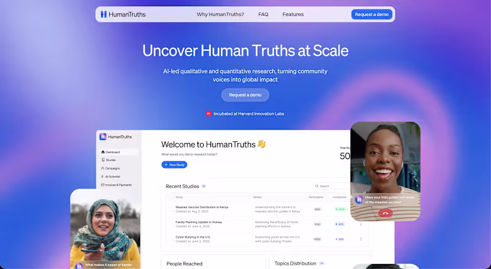Click the HumanTruths avatar in the measles vaccine caption
Viewport: 491px width, 269px height.
tap(359, 200)
